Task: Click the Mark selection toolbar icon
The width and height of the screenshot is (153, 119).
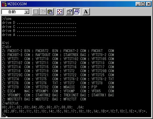Action: pos(36,12)
